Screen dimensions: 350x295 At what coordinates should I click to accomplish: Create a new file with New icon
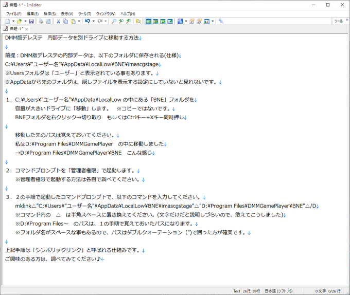(x=8, y=21)
